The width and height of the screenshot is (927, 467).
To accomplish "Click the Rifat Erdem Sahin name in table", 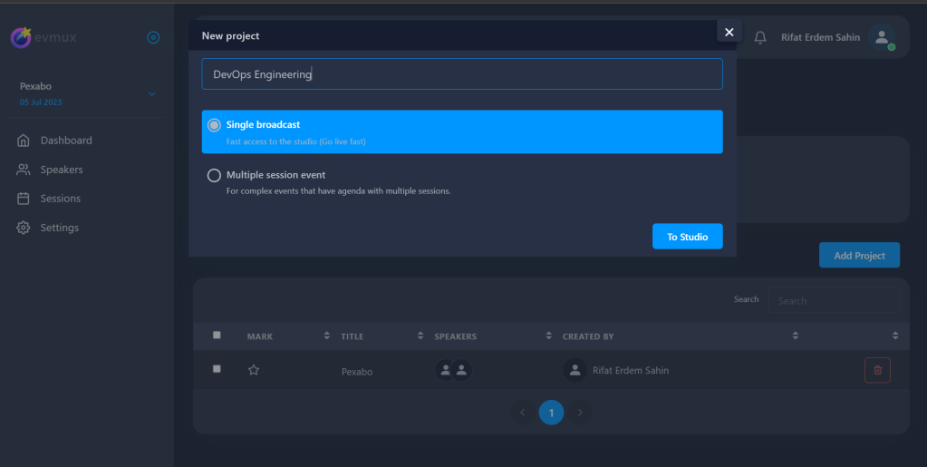I will pyautogui.click(x=630, y=371).
